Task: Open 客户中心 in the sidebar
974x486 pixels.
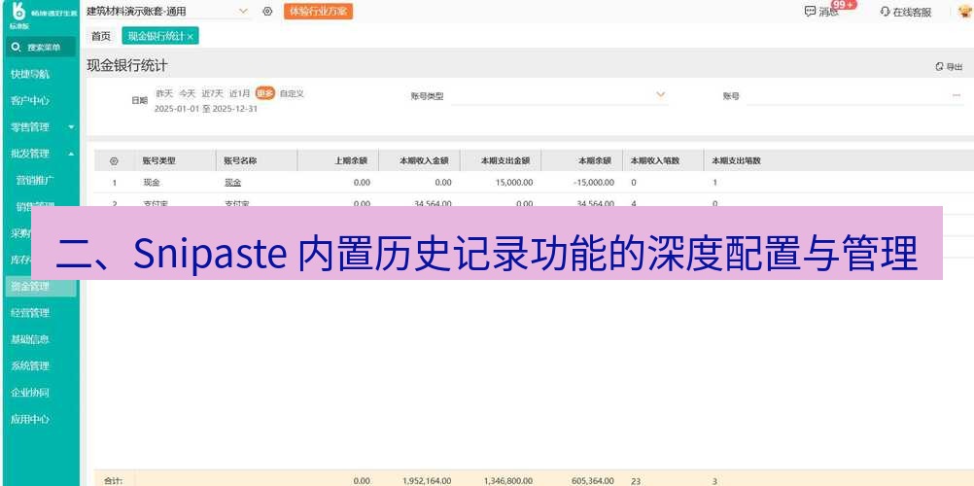Action: point(30,101)
